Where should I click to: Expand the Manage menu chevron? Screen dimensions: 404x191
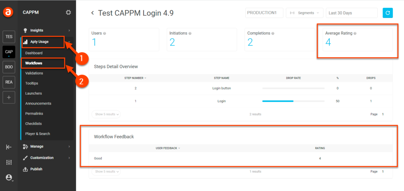pyautogui.click(x=69, y=146)
